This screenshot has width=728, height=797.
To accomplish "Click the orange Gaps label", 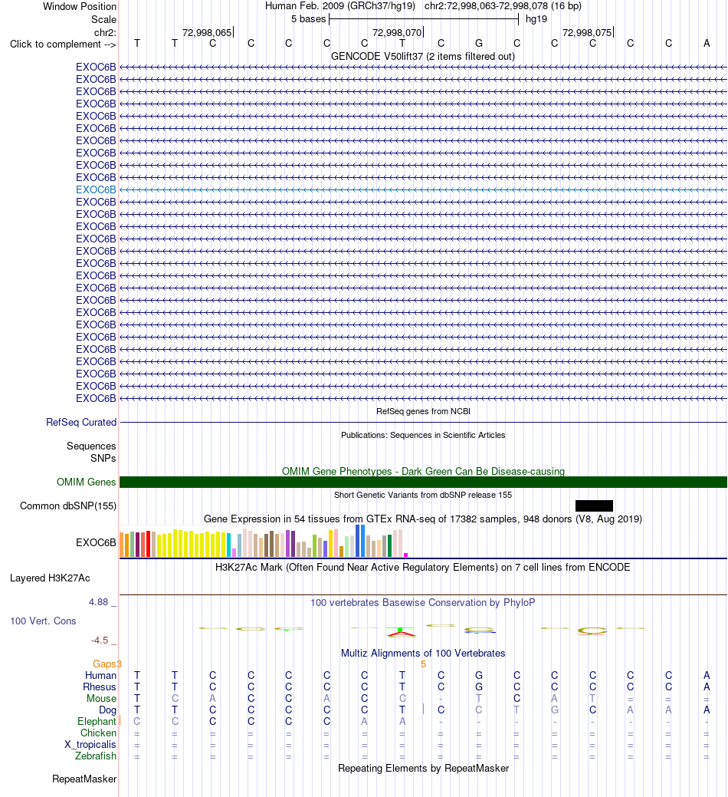I will pyautogui.click(x=105, y=664).
